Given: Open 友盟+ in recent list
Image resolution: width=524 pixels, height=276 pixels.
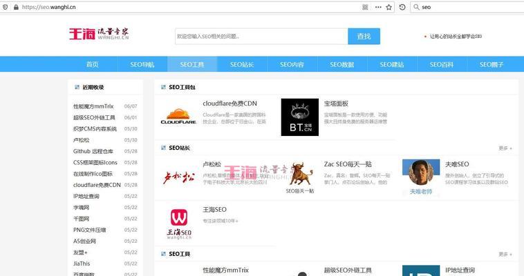Looking at the screenshot, I should [80, 253].
